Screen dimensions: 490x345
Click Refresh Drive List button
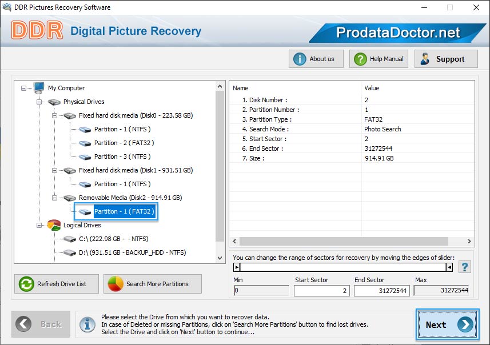(57, 284)
